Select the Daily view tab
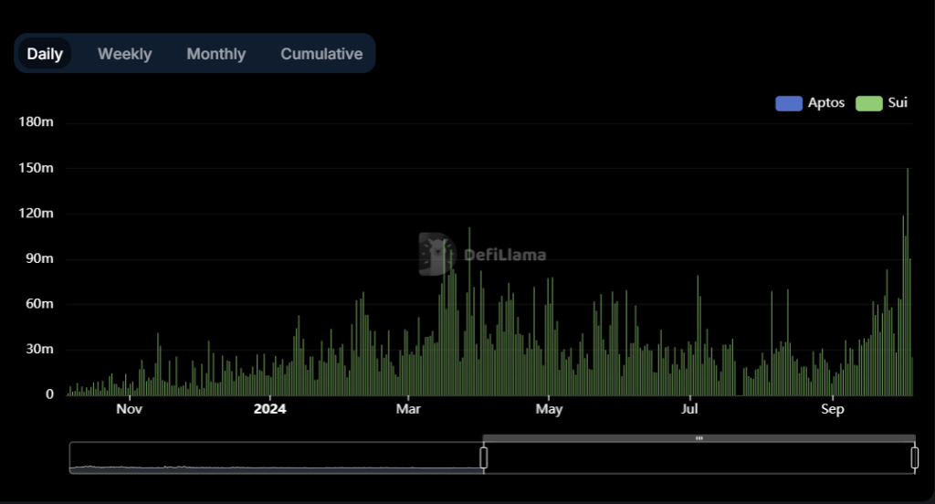The width and height of the screenshot is (935, 504). [x=45, y=54]
